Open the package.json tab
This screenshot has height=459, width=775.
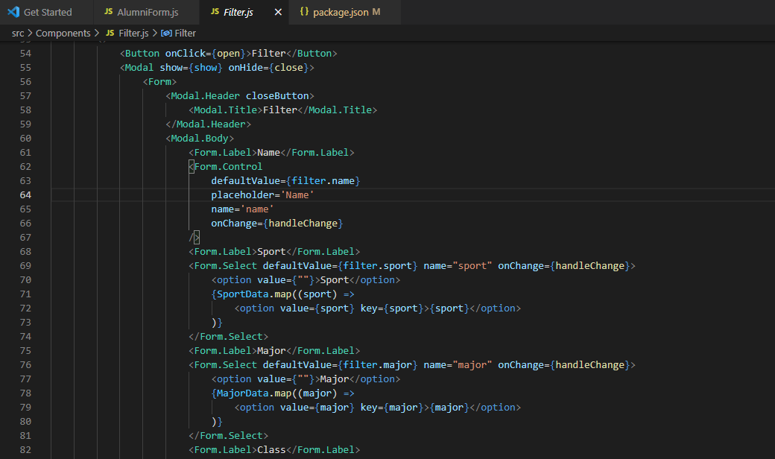coord(346,13)
